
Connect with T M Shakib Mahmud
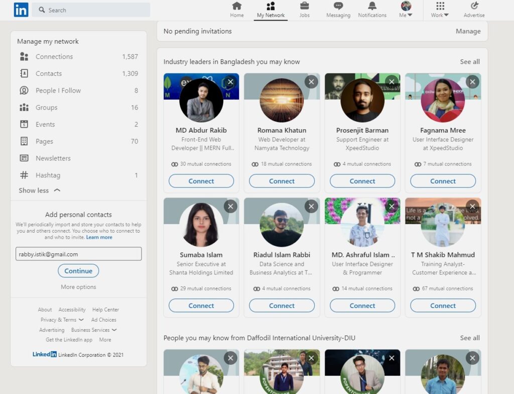pos(443,306)
